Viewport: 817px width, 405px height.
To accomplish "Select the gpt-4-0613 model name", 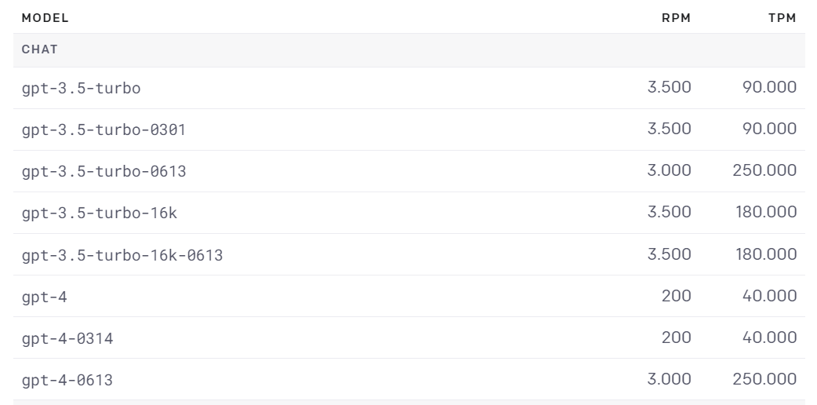I will [67, 380].
